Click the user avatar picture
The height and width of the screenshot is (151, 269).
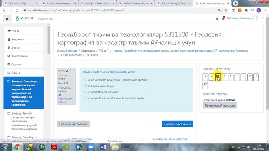pos(255,18)
